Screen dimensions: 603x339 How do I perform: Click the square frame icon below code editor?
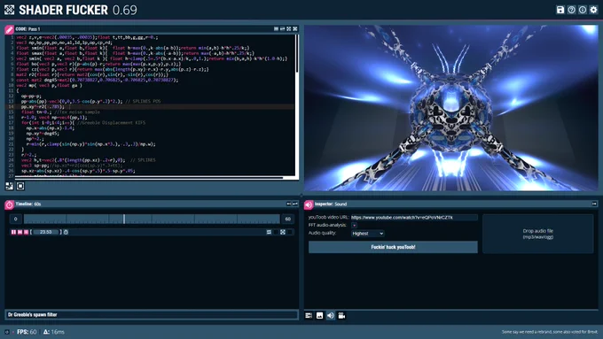point(20,186)
